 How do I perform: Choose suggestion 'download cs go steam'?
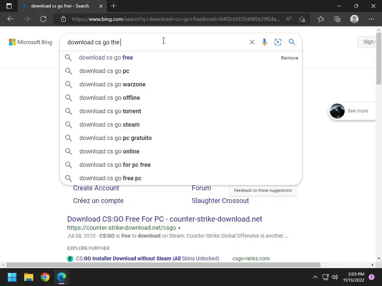(x=181, y=124)
